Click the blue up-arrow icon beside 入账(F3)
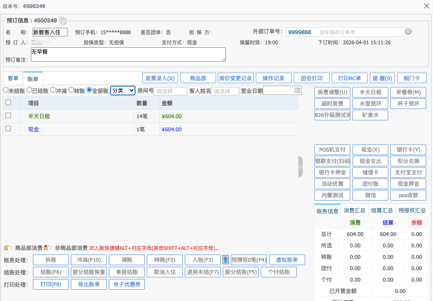433x301 pixels. 225,260
